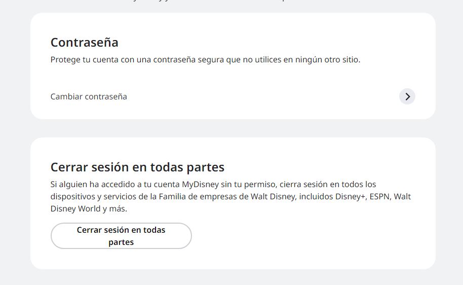This screenshot has height=285, width=463.
Task: Click the circular gray background of the chevron
Action: (x=407, y=97)
